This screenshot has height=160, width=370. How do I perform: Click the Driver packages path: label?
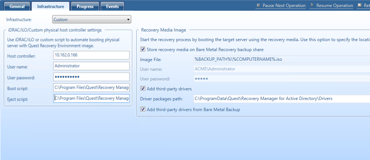pos(161,99)
